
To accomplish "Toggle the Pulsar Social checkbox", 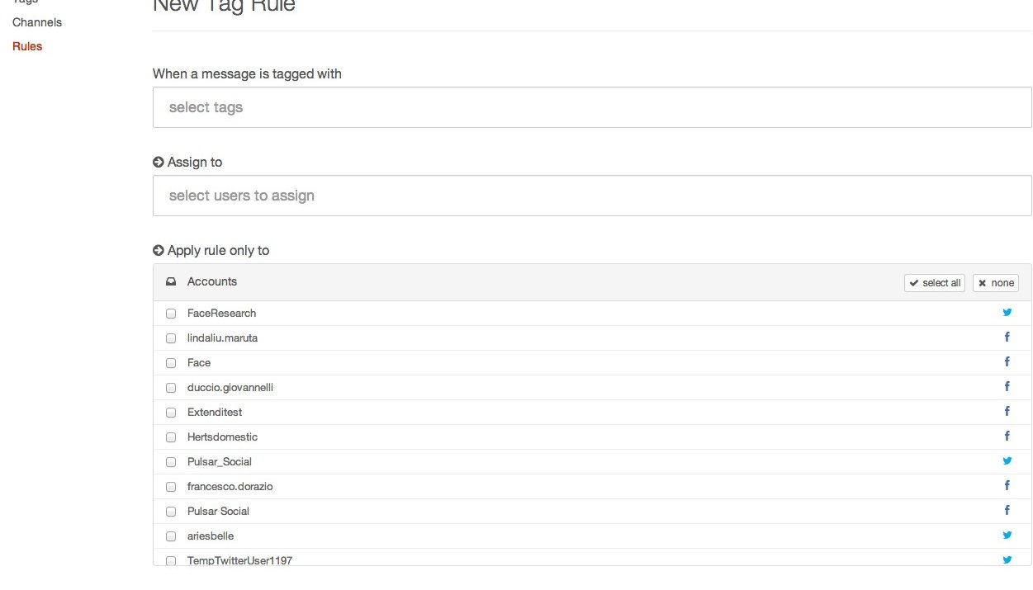I will click(x=171, y=512).
